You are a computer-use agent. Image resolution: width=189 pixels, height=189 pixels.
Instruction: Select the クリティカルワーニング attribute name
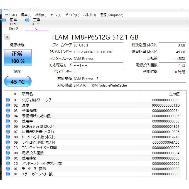click(36, 100)
